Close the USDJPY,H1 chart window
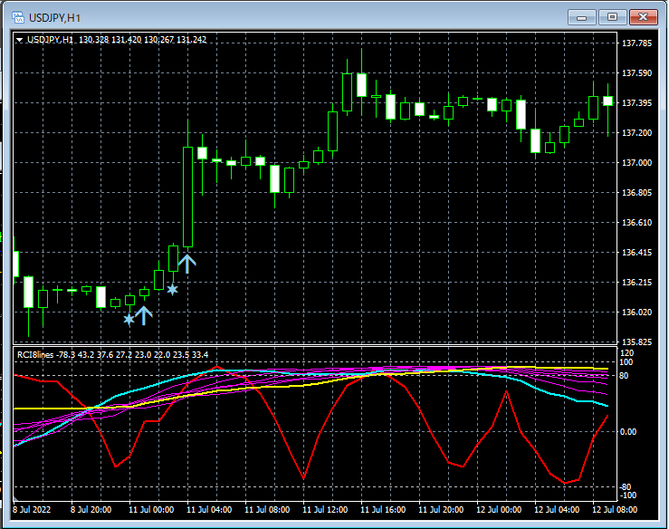 click(644, 17)
